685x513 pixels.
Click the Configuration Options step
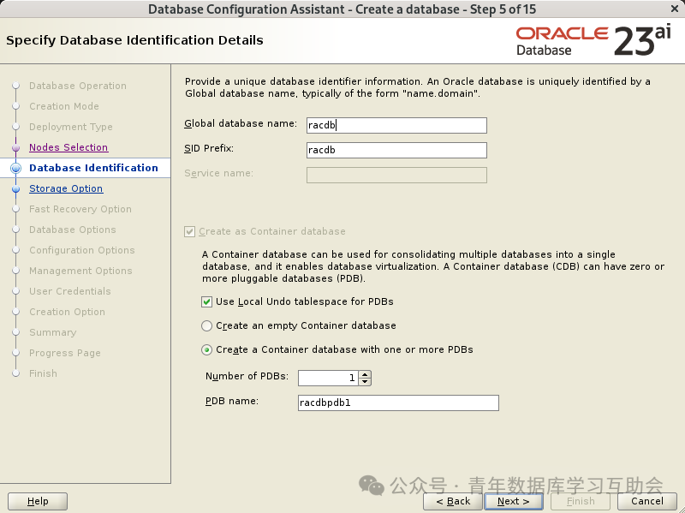pos(82,250)
